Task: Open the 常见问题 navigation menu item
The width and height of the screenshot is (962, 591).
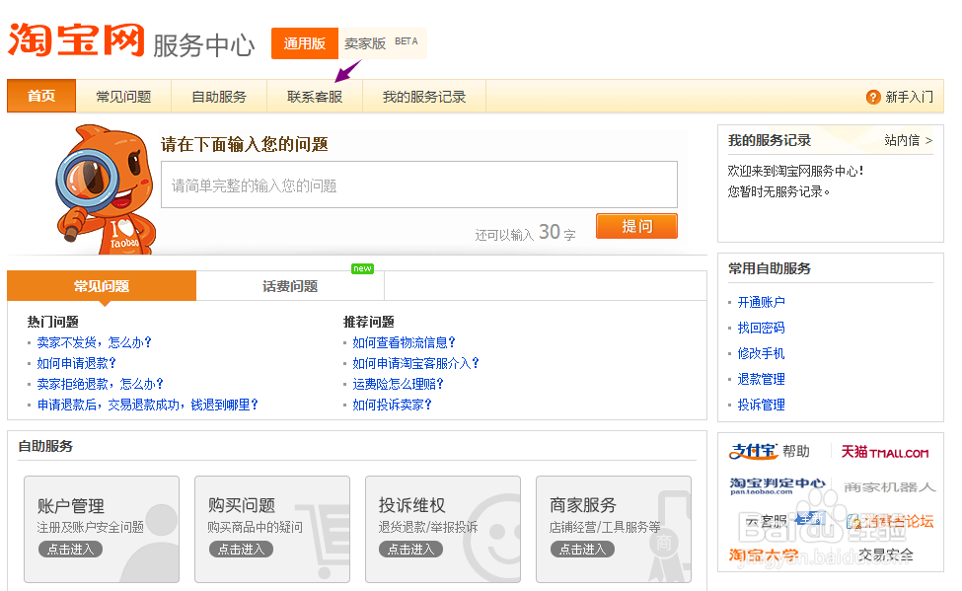Action: 123,97
